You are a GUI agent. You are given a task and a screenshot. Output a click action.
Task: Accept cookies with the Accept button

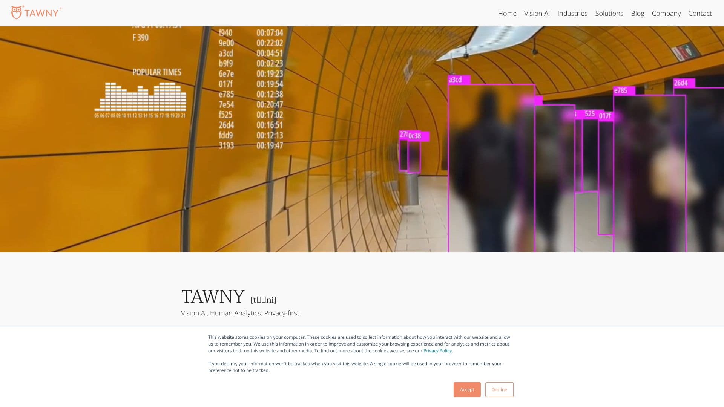coord(467,389)
